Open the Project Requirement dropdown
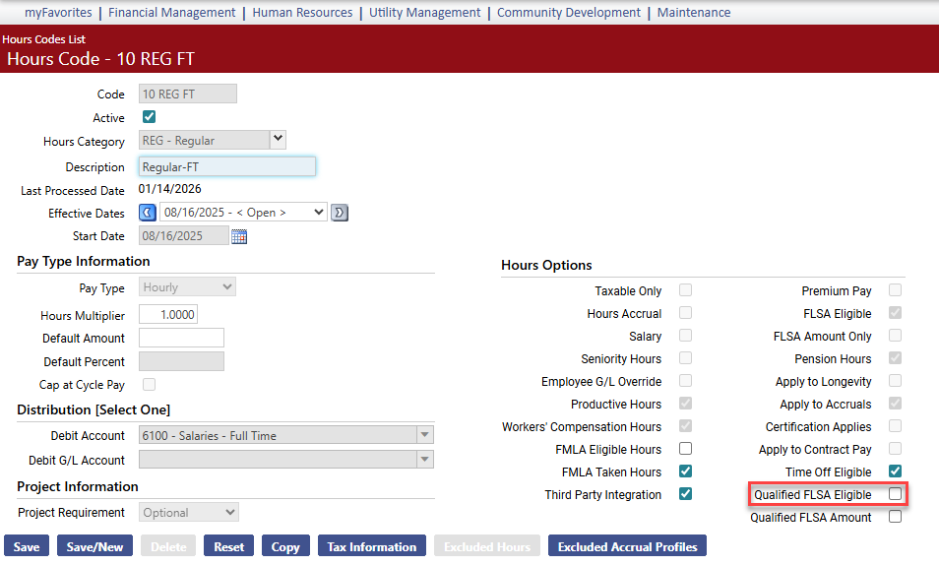Image resolution: width=939 pixels, height=566 pixels. pyautogui.click(x=189, y=512)
